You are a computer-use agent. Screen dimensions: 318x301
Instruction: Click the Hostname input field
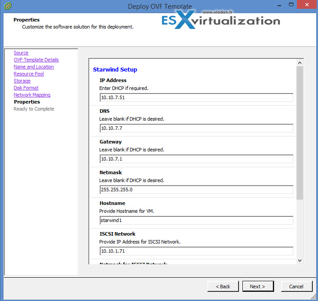point(196,220)
